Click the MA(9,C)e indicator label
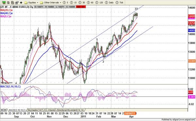The height and width of the screenshot is (121, 196). [6, 16]
